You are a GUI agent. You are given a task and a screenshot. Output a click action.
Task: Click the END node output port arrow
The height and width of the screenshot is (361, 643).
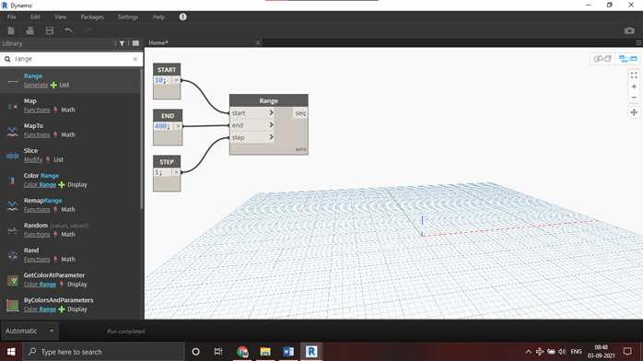click(178, 126)
